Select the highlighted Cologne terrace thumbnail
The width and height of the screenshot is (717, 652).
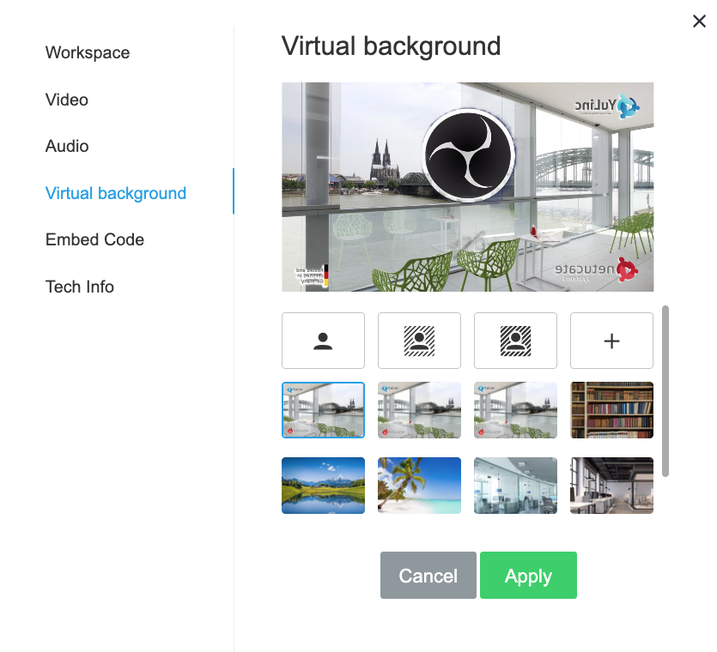(x=323, y=410)
